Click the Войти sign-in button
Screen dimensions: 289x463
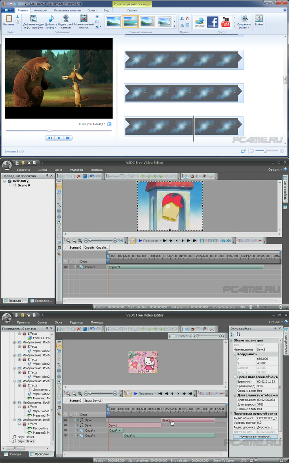[259, 20]
